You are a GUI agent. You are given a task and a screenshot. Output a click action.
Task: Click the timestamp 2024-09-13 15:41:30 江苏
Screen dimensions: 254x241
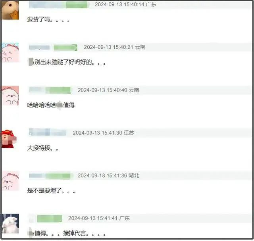pyautogui.click(x=103, y=133)
